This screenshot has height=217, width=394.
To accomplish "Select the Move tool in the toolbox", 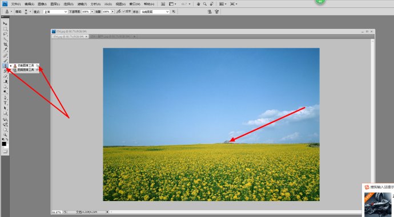I will (5, 23).
